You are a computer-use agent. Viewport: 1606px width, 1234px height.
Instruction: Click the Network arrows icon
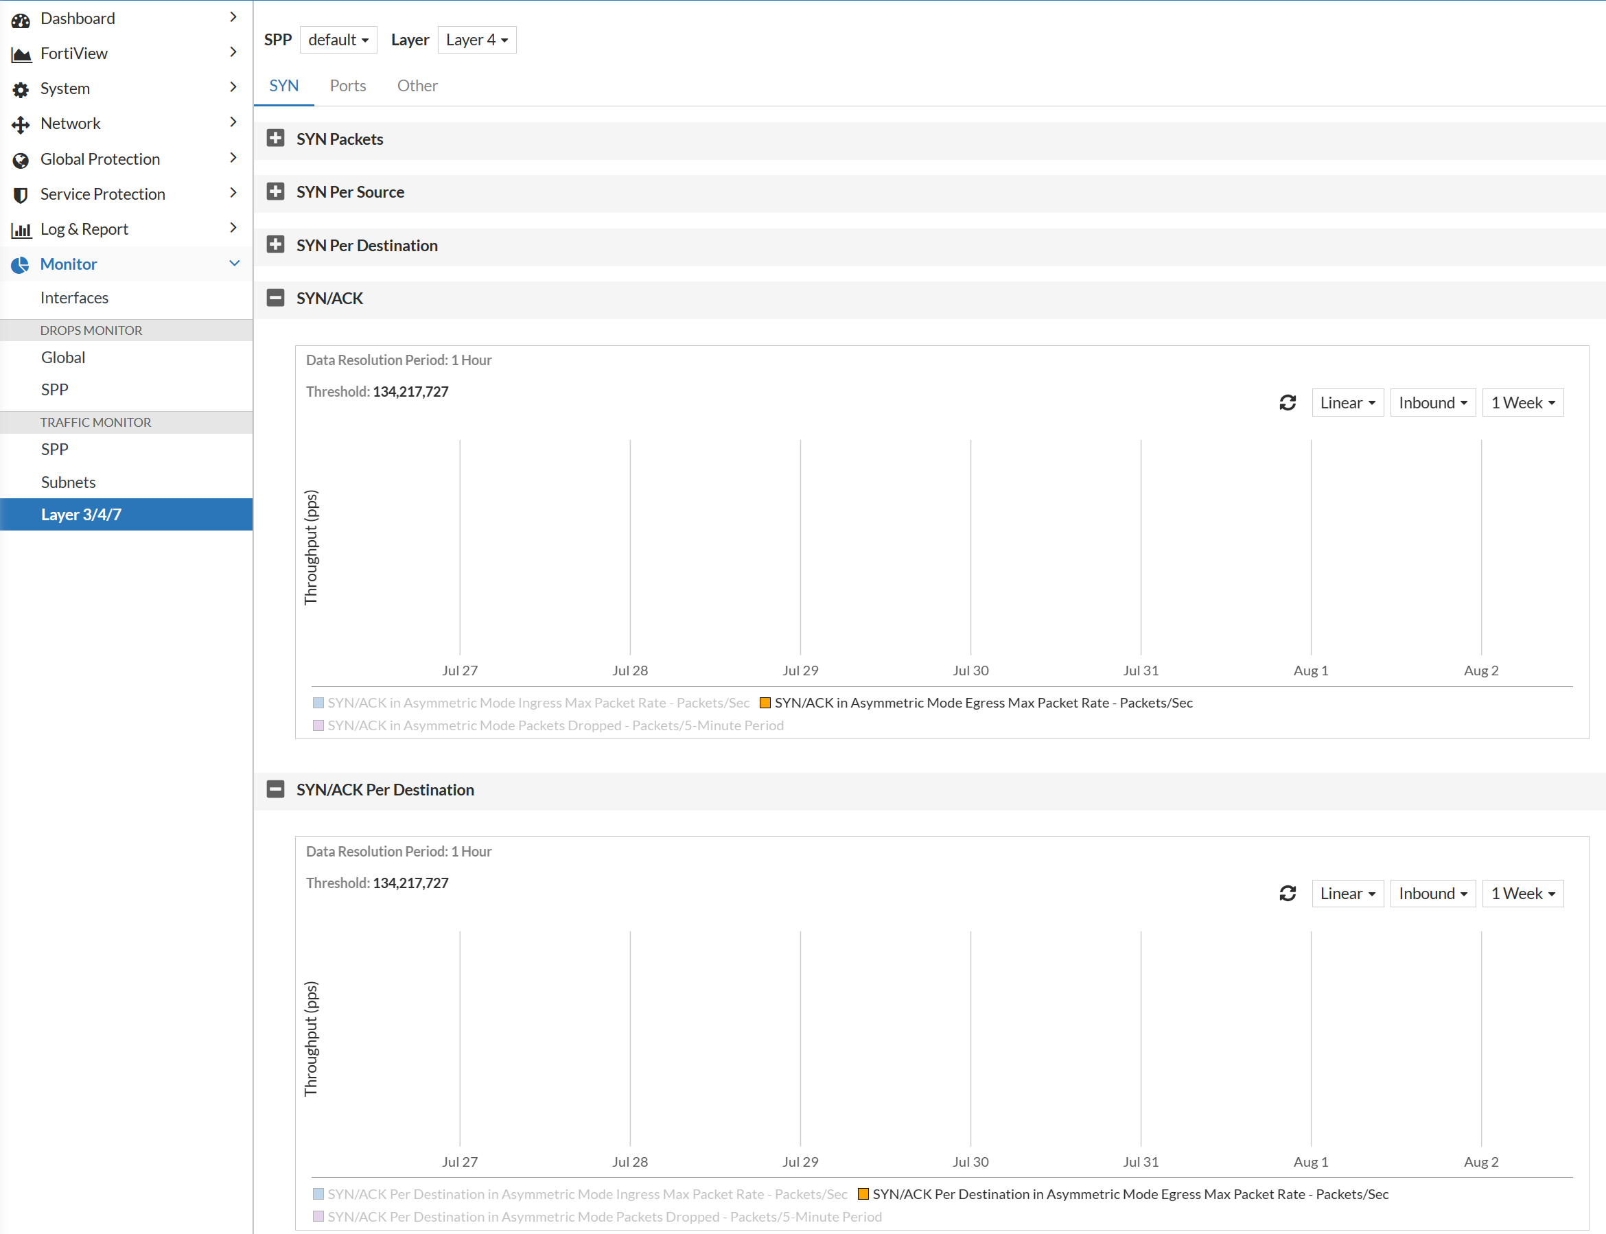click(21, 125)
